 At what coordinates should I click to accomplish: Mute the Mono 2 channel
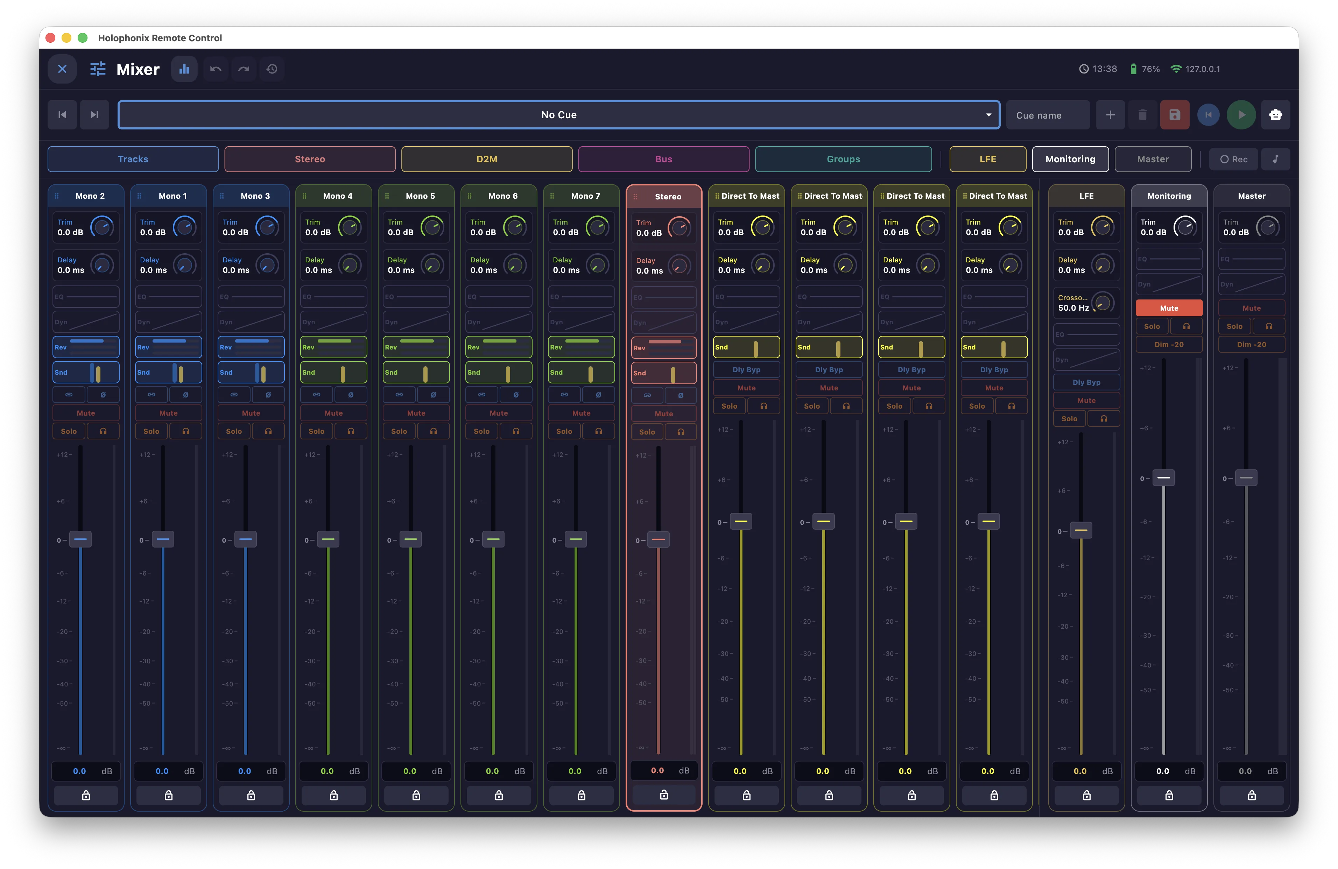[86, 413]
